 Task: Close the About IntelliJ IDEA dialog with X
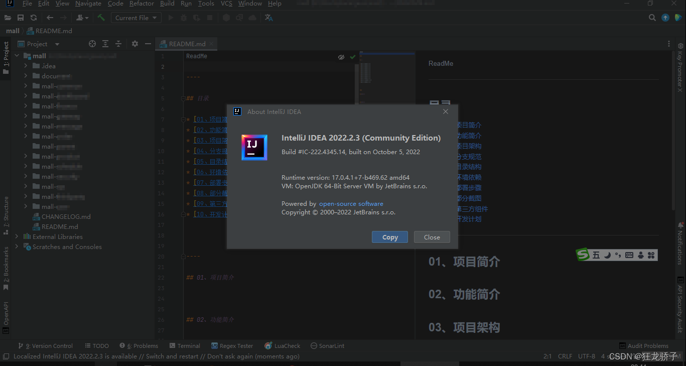(446, 111)
